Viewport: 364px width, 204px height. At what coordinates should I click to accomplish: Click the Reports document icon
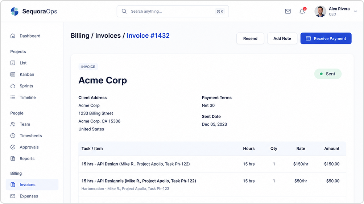point(13,158)
